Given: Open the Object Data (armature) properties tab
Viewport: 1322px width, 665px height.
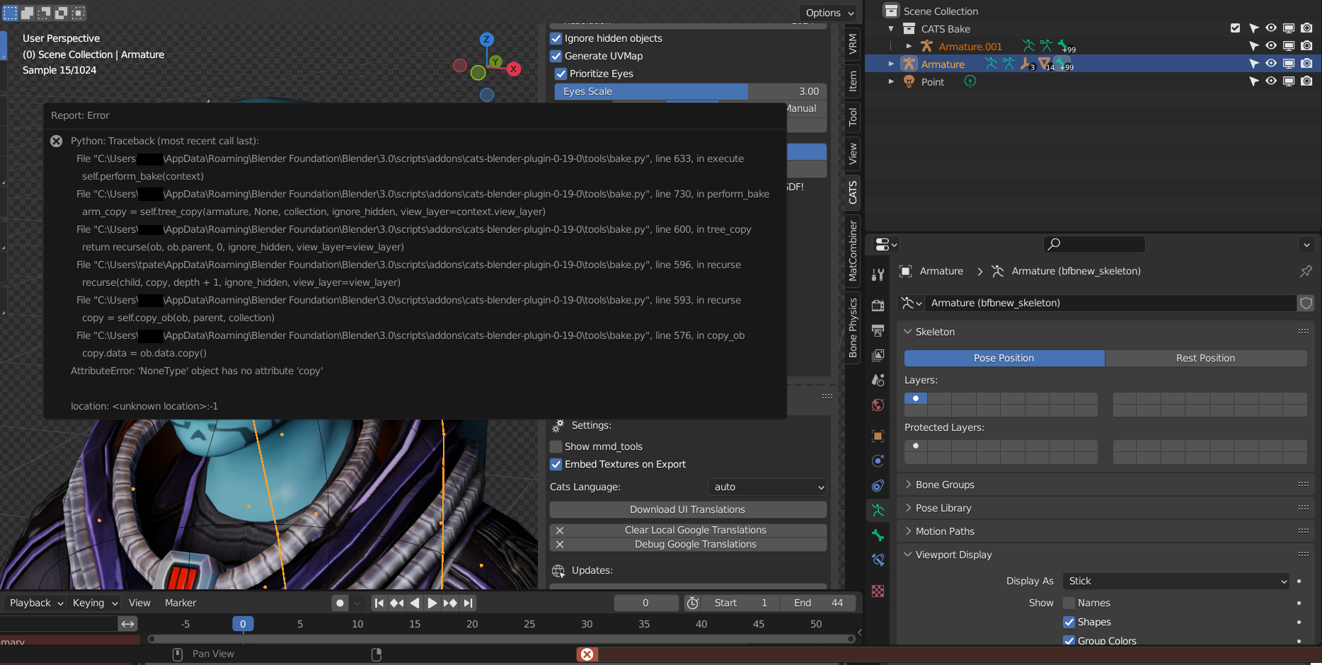Looking at the screenshot, I should coord(878,510).
